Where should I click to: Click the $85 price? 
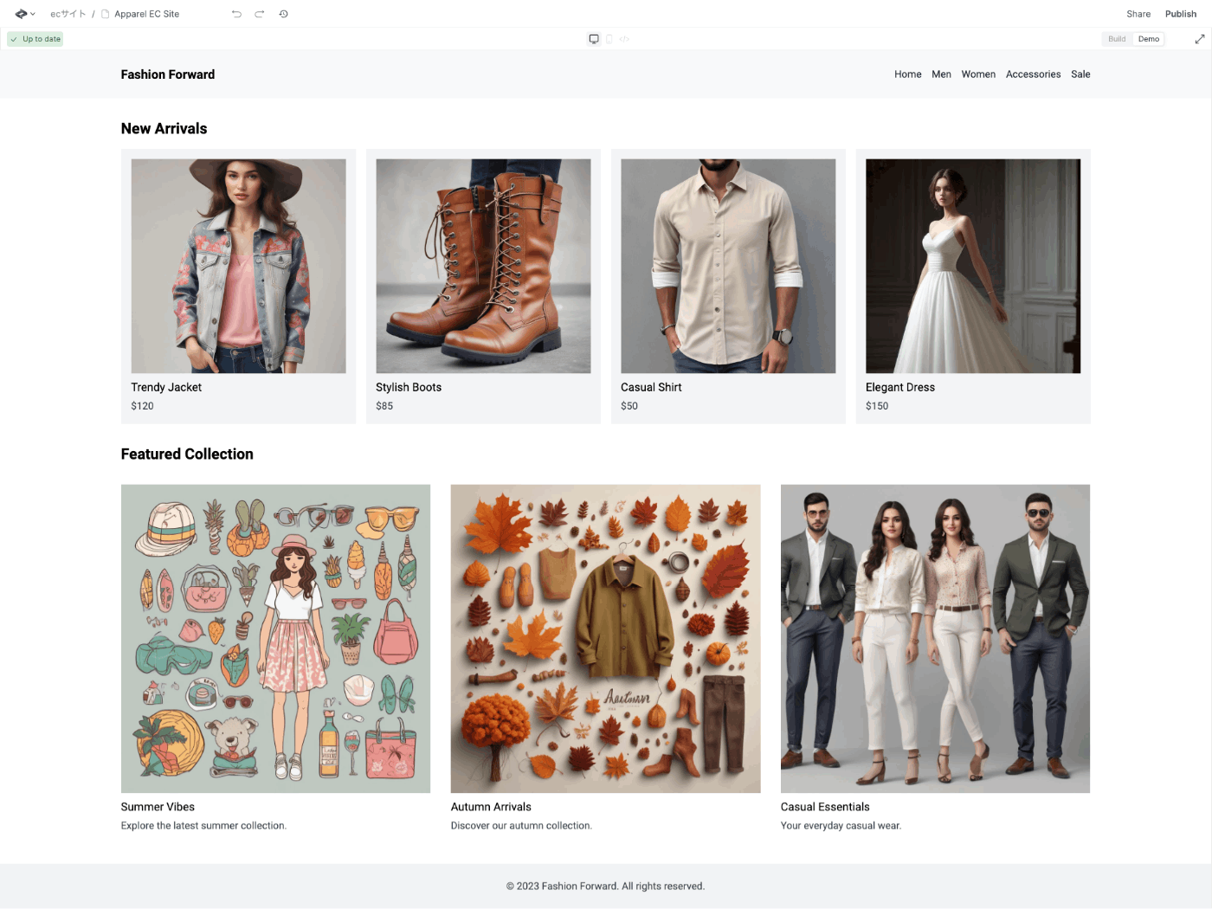384,406
